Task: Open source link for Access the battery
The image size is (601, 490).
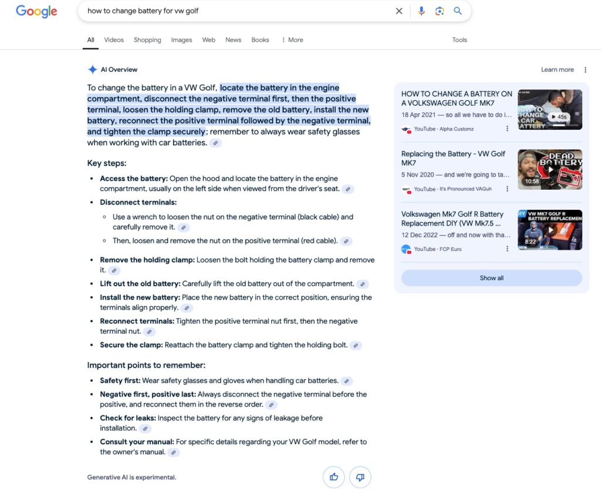Action: point(348,189)
